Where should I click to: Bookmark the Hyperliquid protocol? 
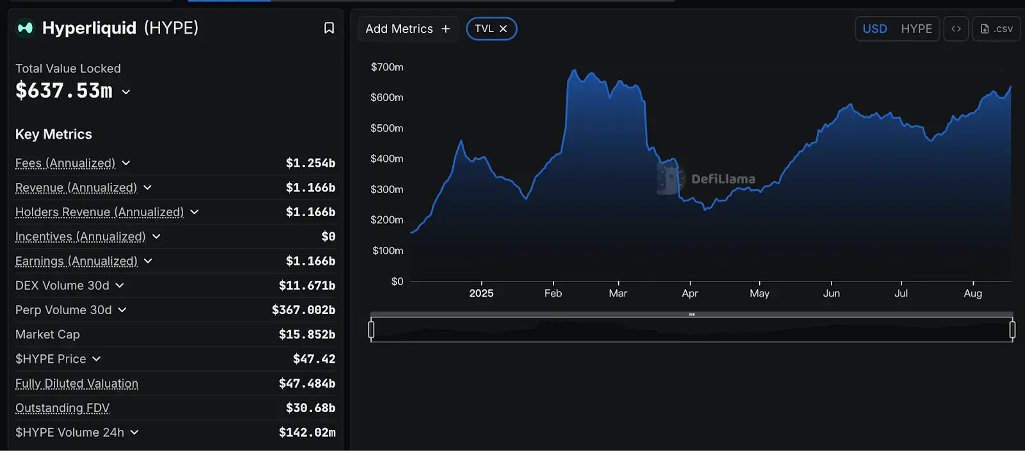tap(329, 28)
